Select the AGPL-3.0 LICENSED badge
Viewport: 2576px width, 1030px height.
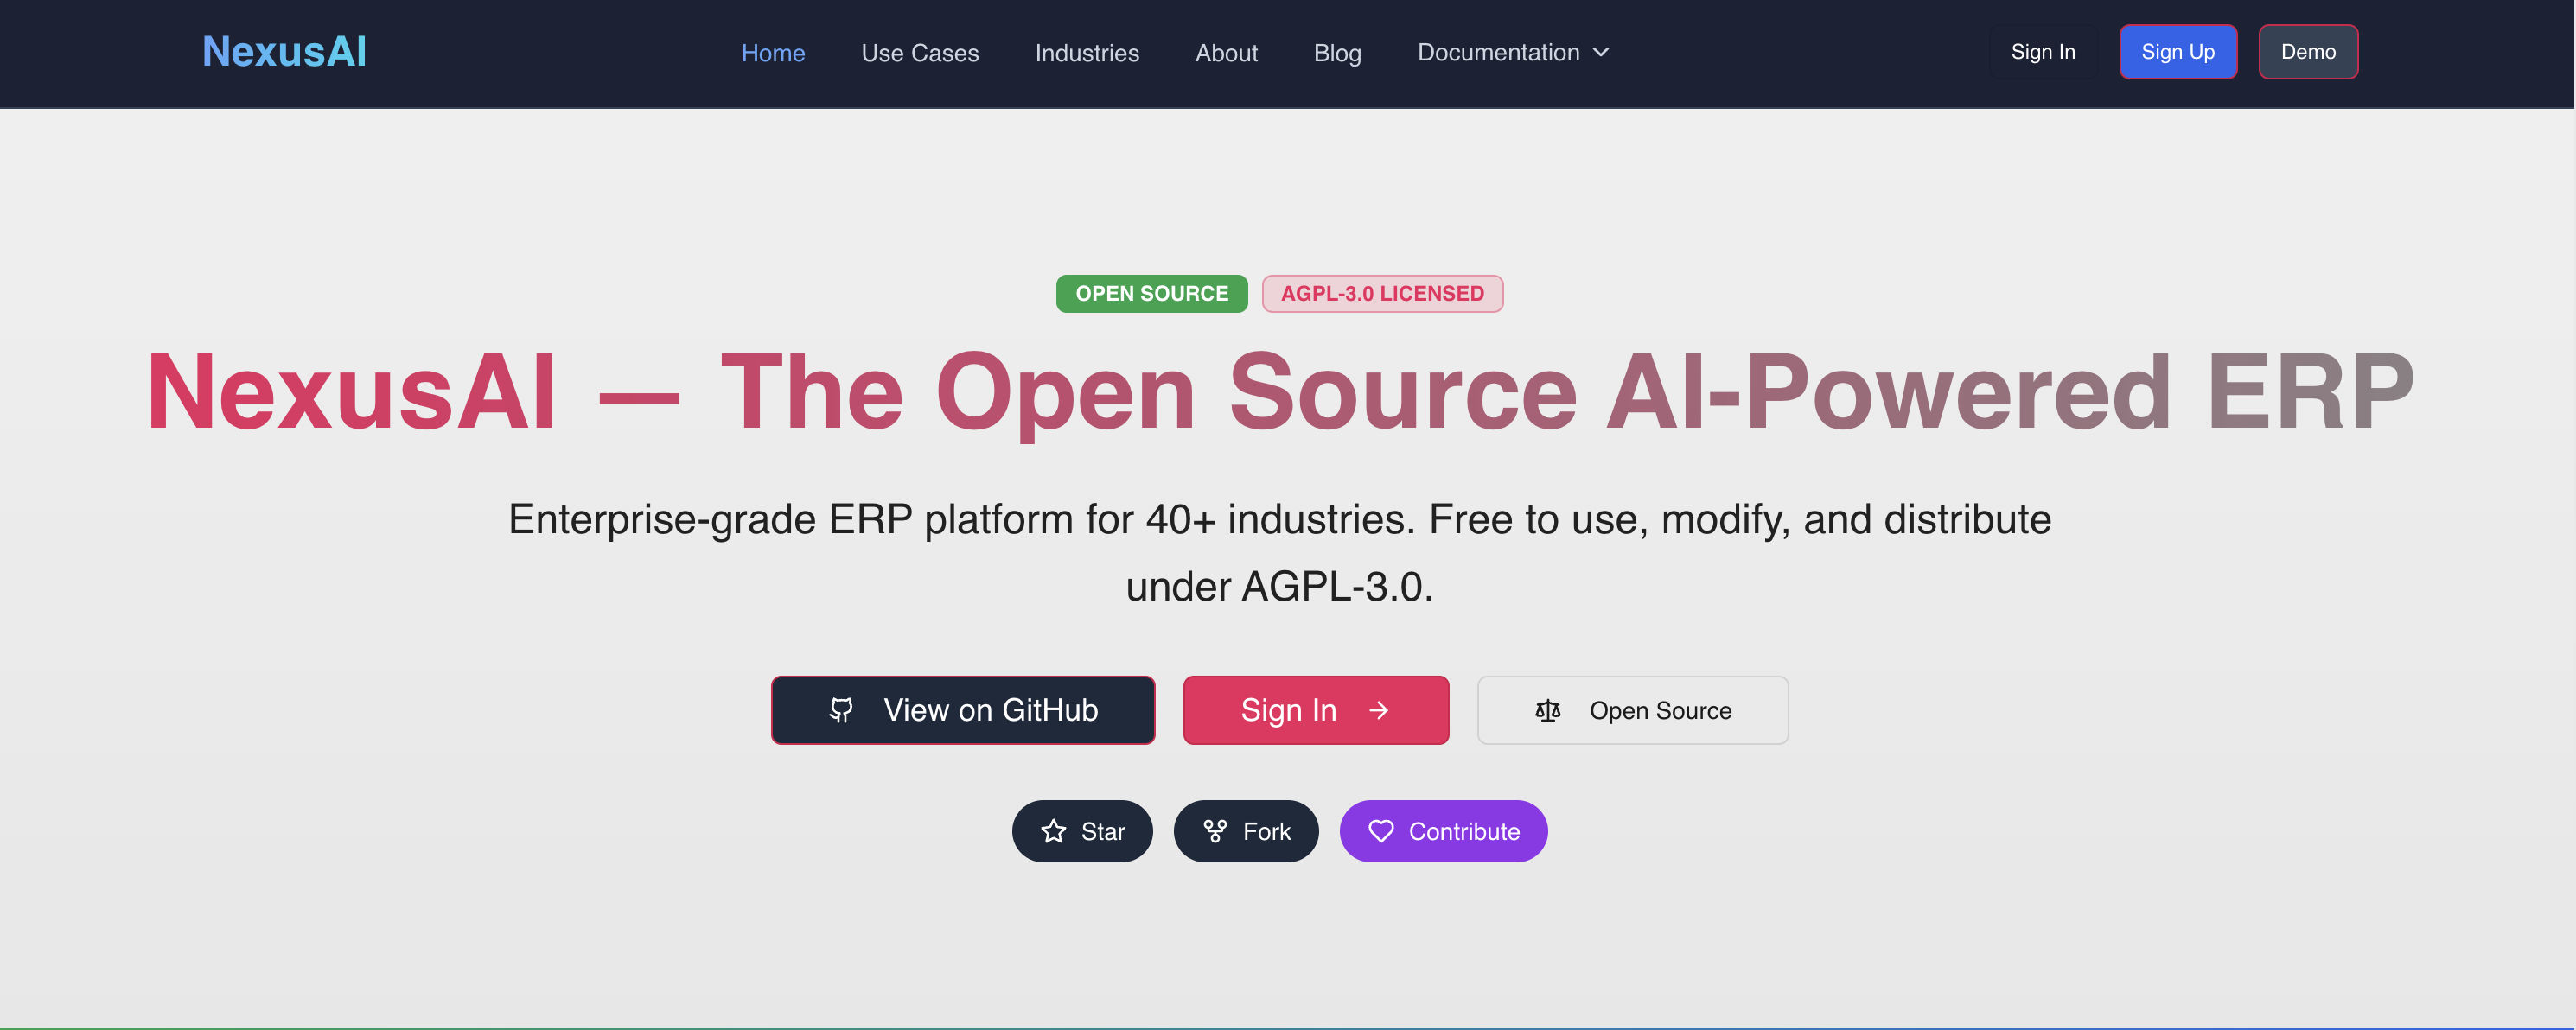point(1383,293)
